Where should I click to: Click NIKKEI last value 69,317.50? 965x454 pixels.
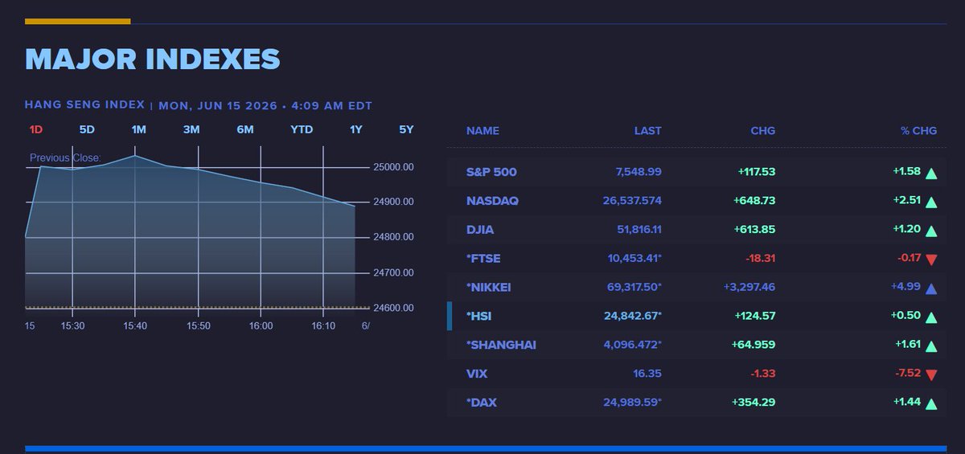click(634, 288)
